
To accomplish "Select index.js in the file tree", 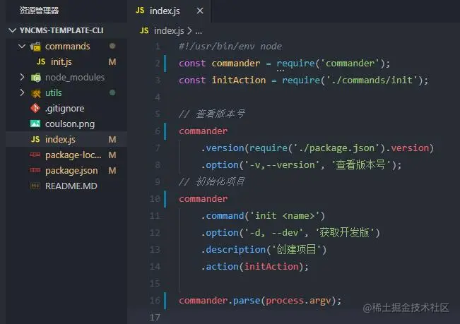I will coord(60,140).
